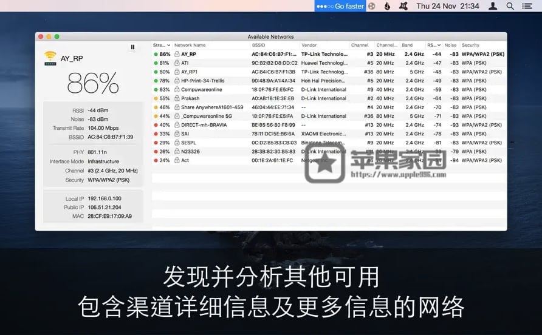
Task: Sort by the Security column header
Action: [x=470, y=46]
